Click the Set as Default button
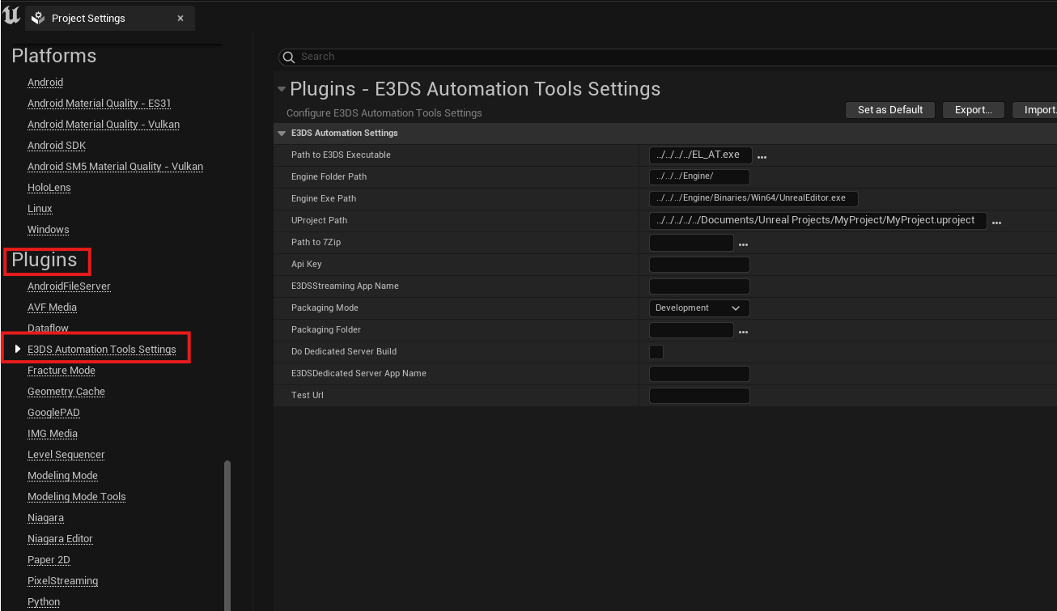 890,110
